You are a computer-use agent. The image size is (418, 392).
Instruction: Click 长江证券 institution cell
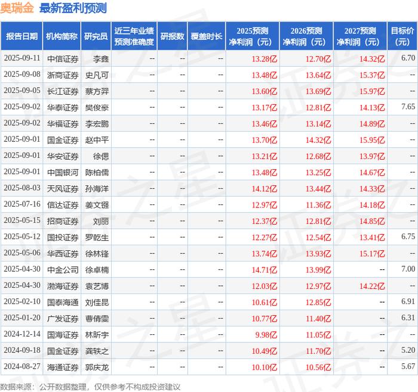point(63,91)
